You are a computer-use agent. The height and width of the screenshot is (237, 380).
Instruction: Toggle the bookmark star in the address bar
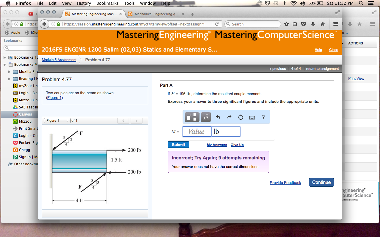coord(286,24)
